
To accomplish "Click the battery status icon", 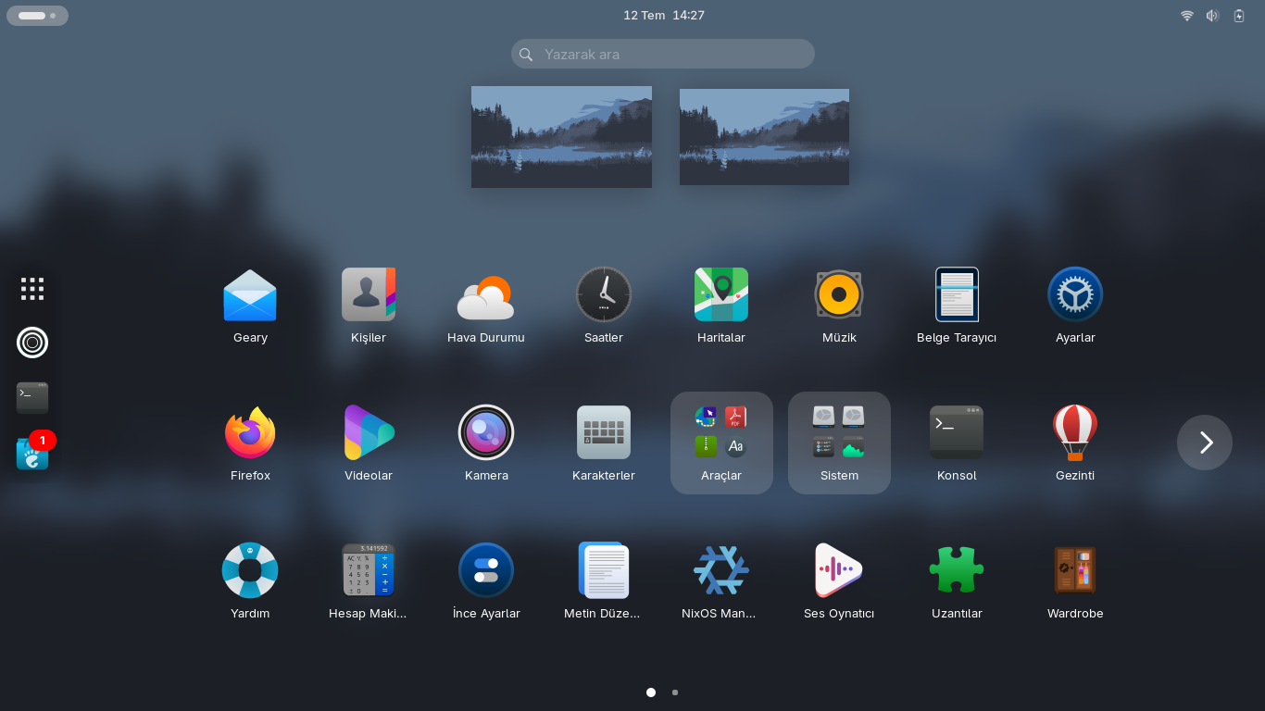I will pyautogui.click(x=1239, y=16).
